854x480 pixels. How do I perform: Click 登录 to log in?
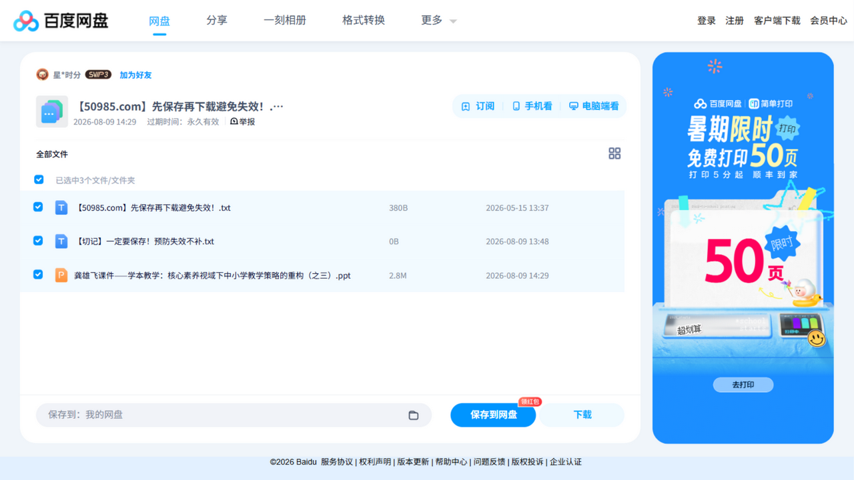point(707,21)
